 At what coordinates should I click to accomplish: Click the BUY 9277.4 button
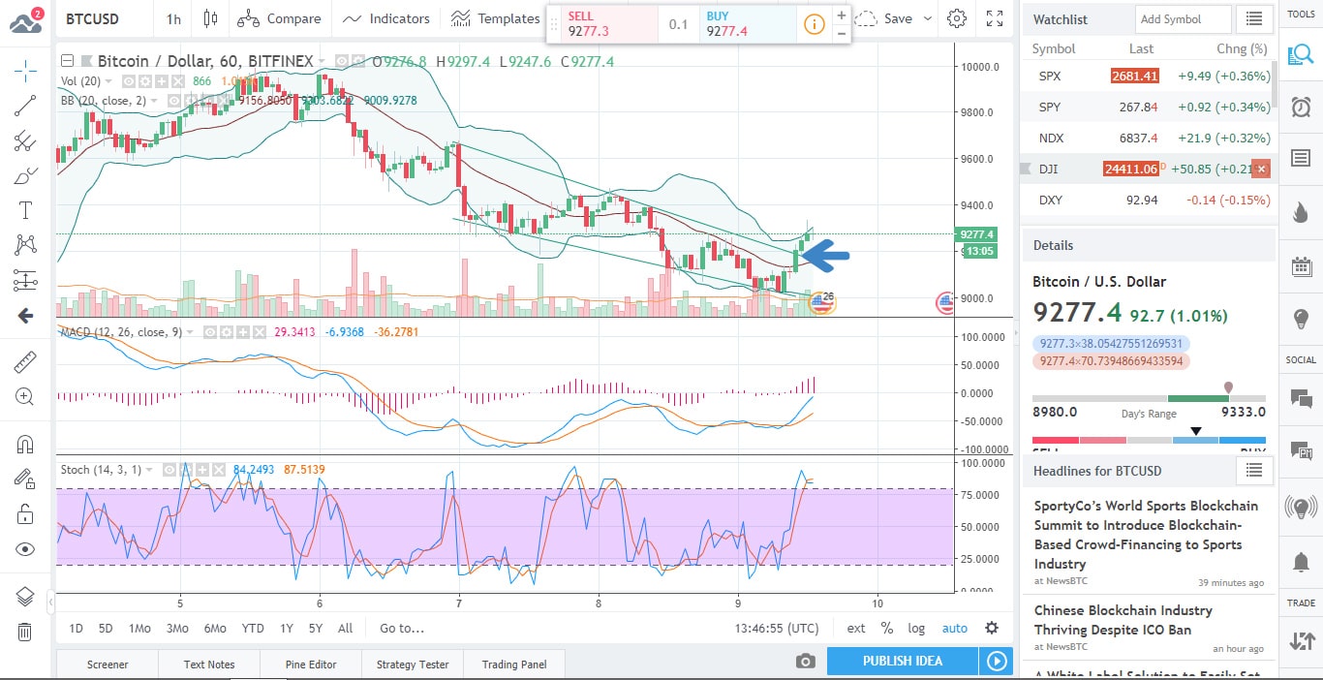click(x=747, y=24)
